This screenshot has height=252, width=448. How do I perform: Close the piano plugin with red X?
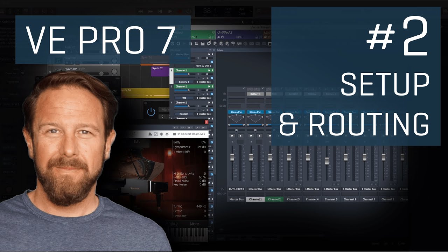[206, 122]
